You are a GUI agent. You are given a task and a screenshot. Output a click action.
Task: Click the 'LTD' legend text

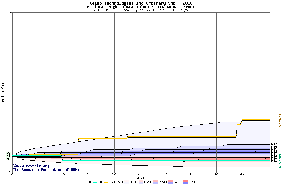pos(90,182)
